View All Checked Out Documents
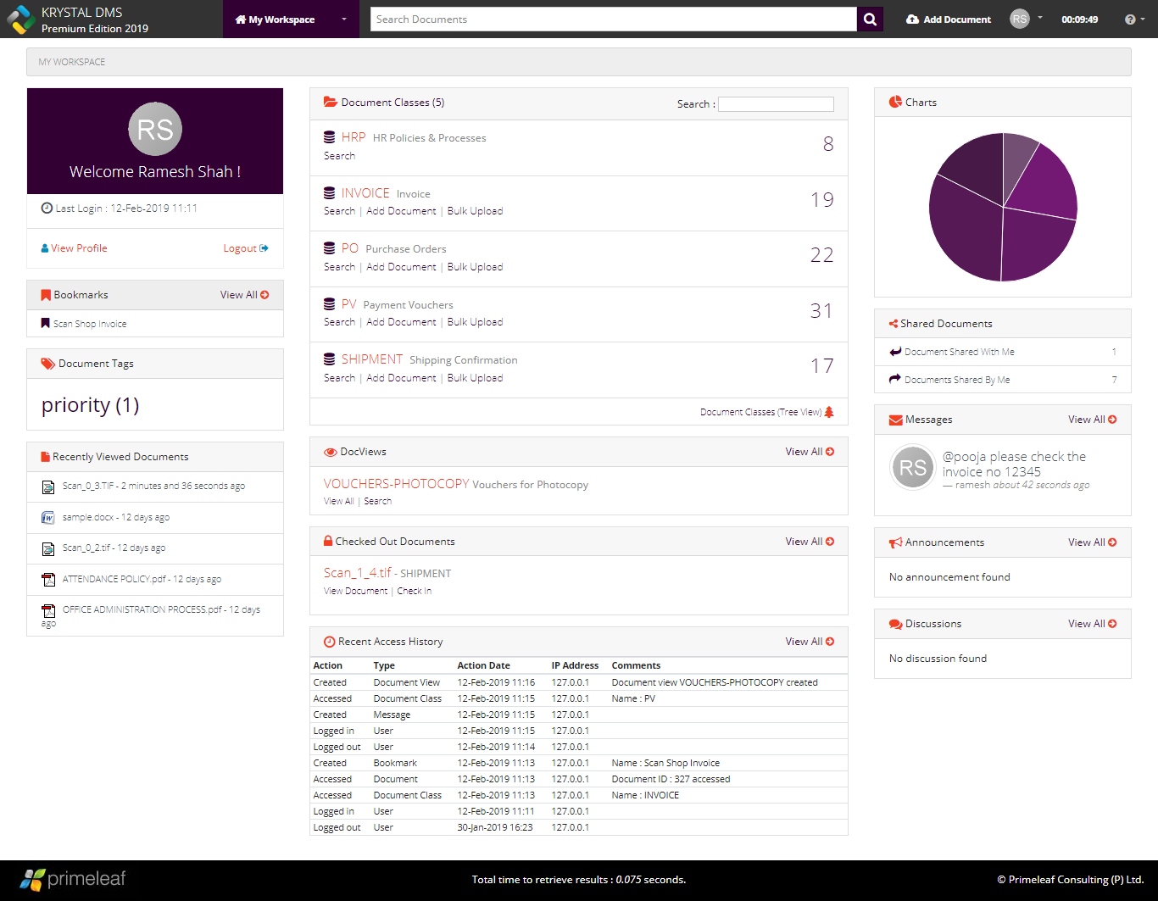 click(x=810, y=542)
